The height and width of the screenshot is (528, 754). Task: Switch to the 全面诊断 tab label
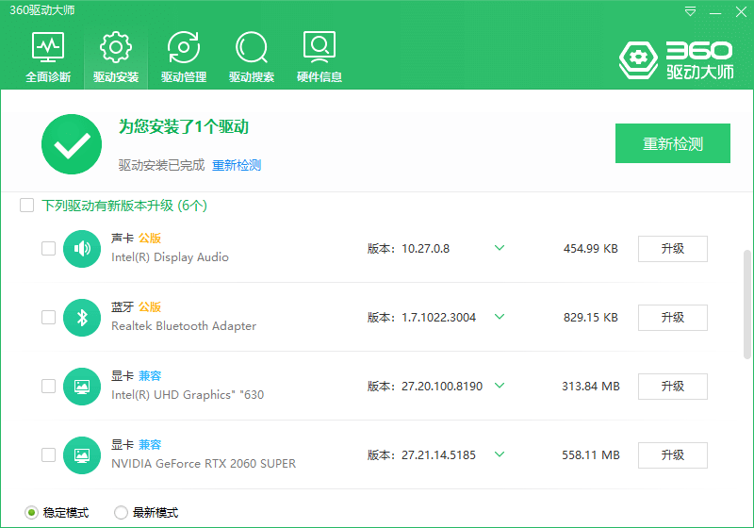[48, 77]
